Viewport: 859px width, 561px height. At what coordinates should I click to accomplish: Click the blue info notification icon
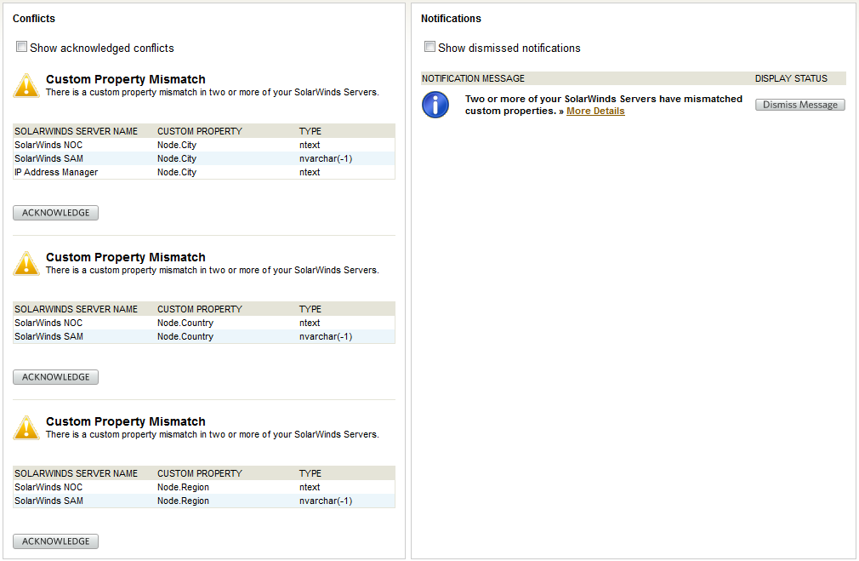(435, 105)
